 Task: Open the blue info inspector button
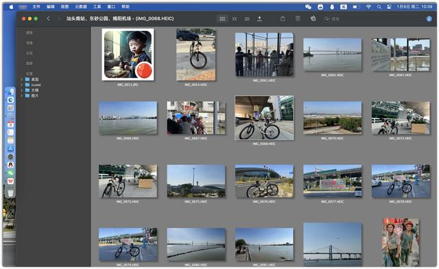[x=429, y=18]
